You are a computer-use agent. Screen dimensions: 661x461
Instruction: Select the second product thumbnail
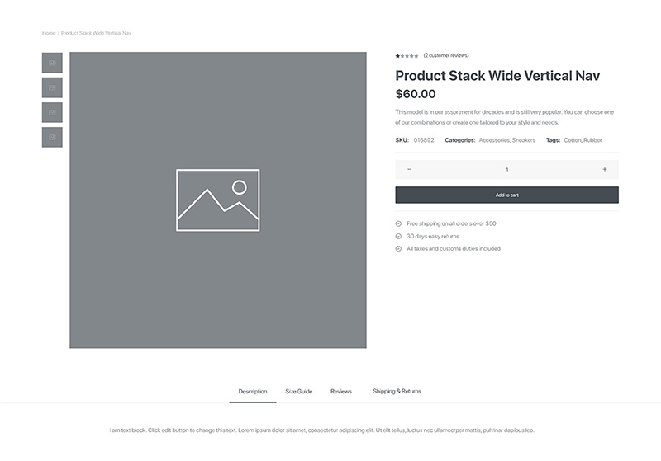tap(52, 88)
